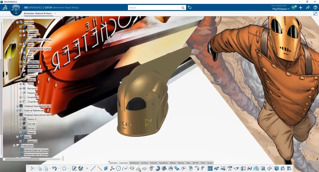The height and width of the screenshot is (172, 319).
Task: Expand Ordered Geometrical Set.3 node
Action: (x=17, y=106)
